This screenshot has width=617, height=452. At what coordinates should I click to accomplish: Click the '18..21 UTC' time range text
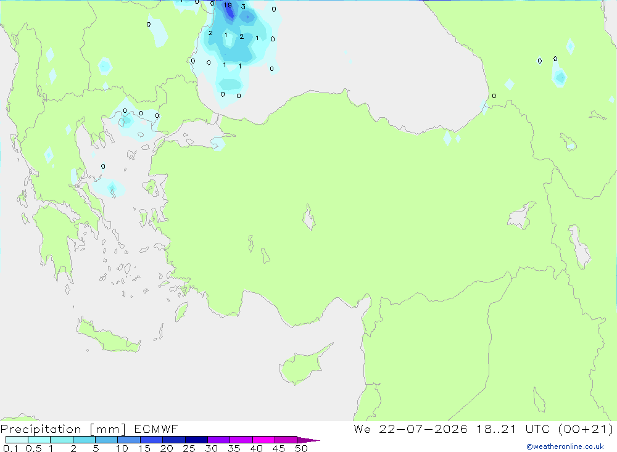click(513, 429)
